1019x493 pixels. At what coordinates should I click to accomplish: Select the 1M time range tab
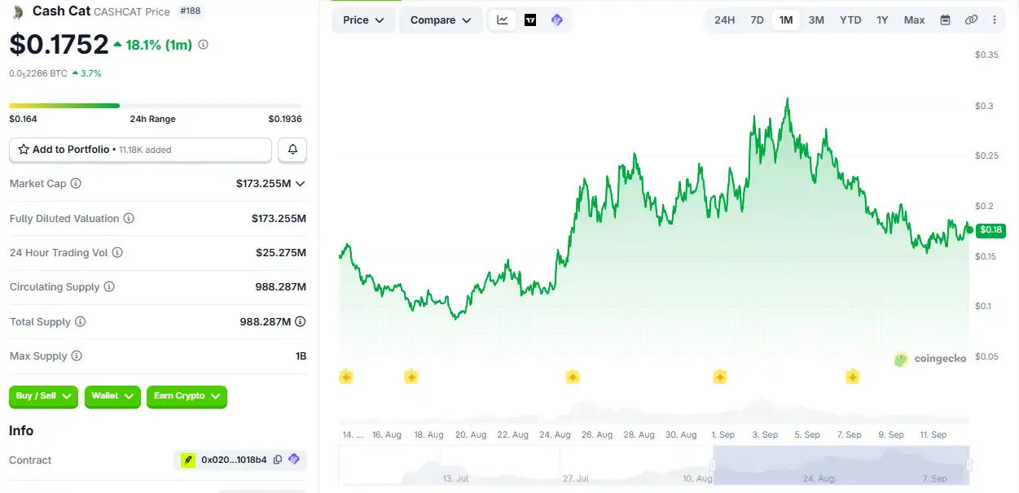pyautogui.click(x=786, y=20)
